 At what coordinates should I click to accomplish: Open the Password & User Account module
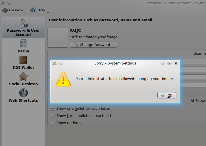point(23,27)
